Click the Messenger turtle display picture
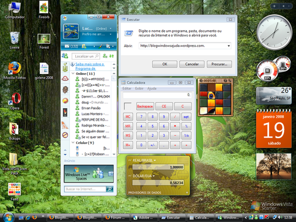This screenshot has height=222, width=296. [71, 32]
